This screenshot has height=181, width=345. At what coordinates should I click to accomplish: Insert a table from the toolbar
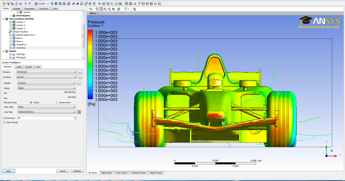point(108,3)
